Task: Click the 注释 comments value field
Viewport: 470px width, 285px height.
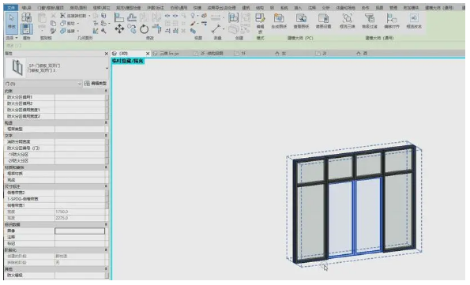Action: point(80,237)
